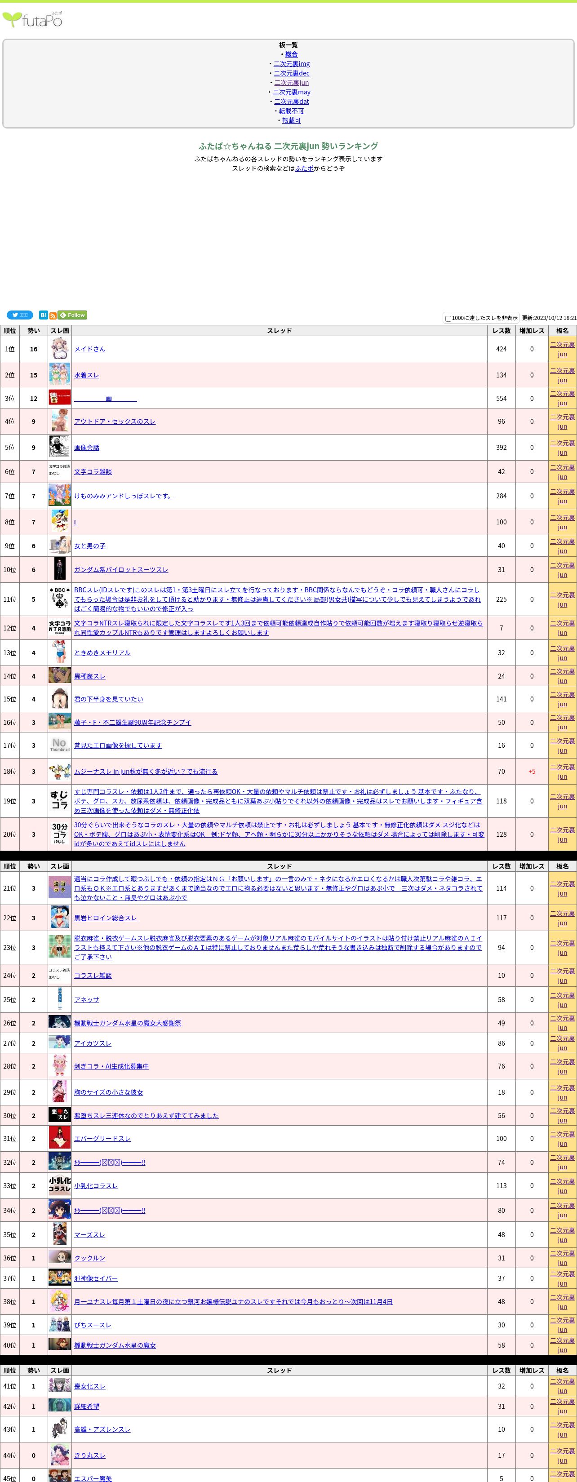
Task: Open the アネッサ thread
Action: [x=87, y=1000]
